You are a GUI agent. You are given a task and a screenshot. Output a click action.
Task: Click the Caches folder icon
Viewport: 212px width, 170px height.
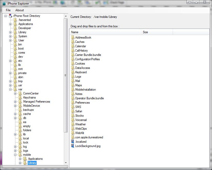[73, 42]
